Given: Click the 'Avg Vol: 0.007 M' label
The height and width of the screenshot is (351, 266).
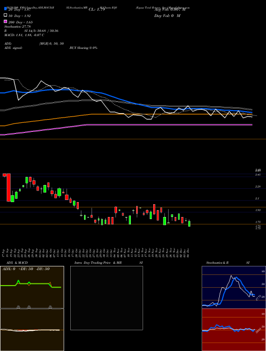Looking at the screenshot, I should [x=170, y=10].
